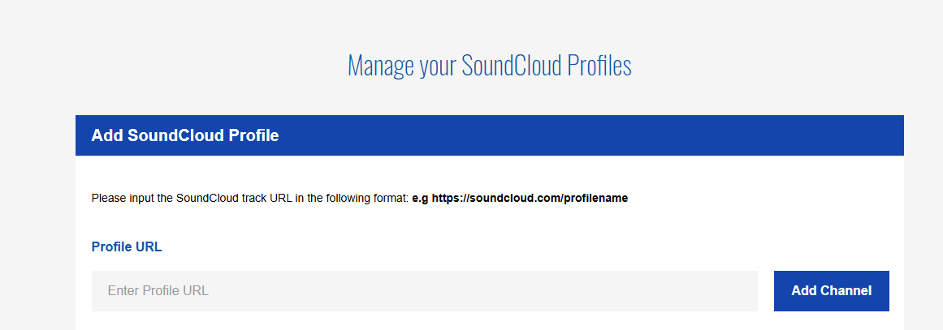Viewport: 943px width, 330px height.
Task: Click the bold 'e.g' text
Action: coord(420,198)
